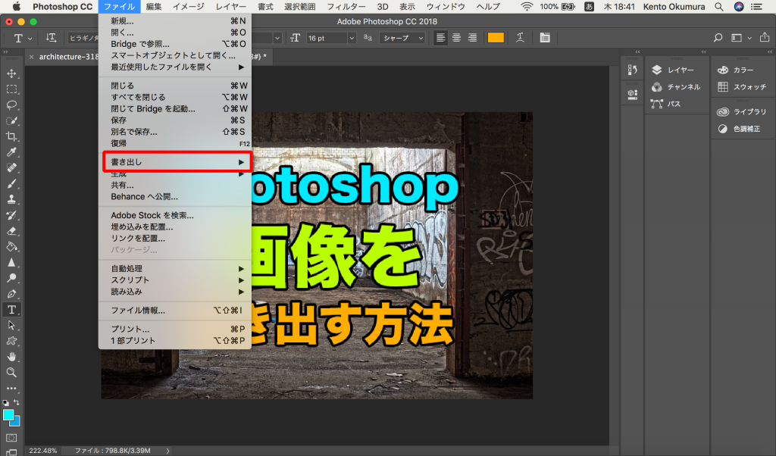Select the Eyedropper tool
Screen dimensions: 776x456
[x=11, y=152]
